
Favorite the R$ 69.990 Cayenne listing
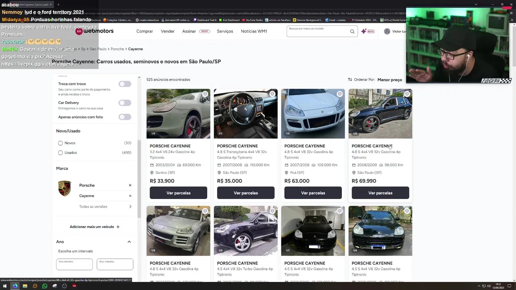point(407,94)
